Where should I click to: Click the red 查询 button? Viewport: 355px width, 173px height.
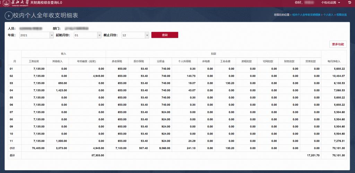(x=165, y=35)
